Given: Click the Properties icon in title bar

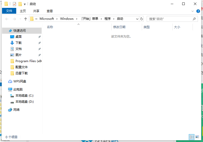Looking at the screenshot, I should (x=14, y=4).
